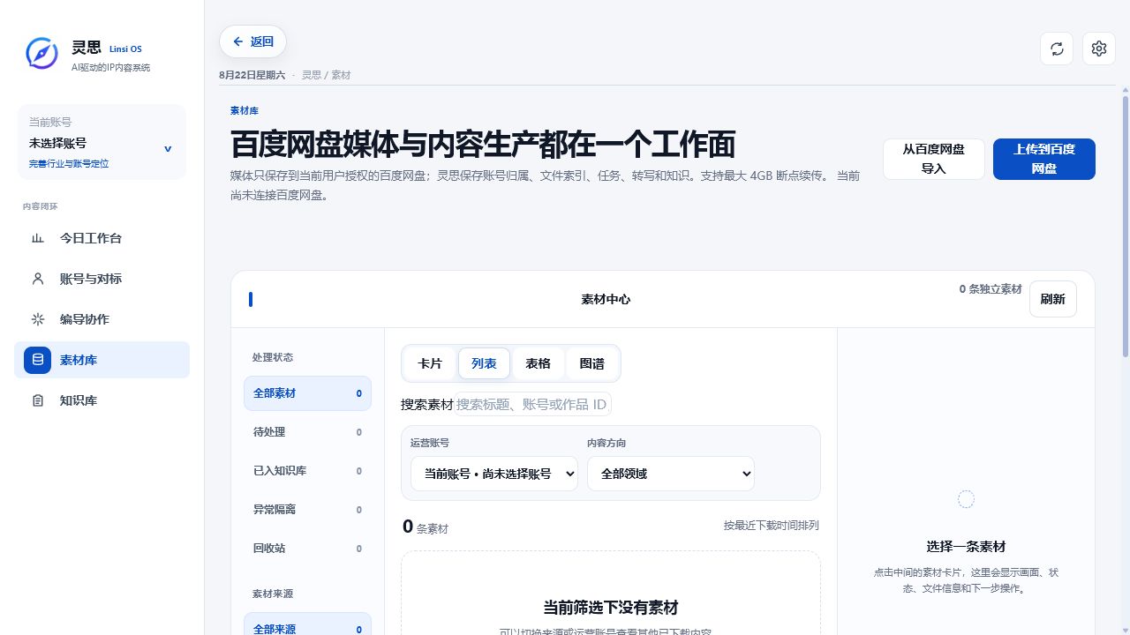Click the 返回 back button
The image size is (1130, 635).
pos(252,41)
